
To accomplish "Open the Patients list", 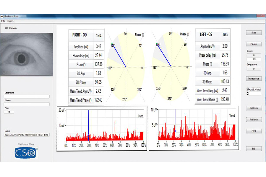I will click(254, 119).
